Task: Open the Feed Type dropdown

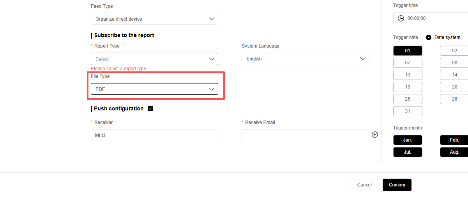Action: click(154, 19)
